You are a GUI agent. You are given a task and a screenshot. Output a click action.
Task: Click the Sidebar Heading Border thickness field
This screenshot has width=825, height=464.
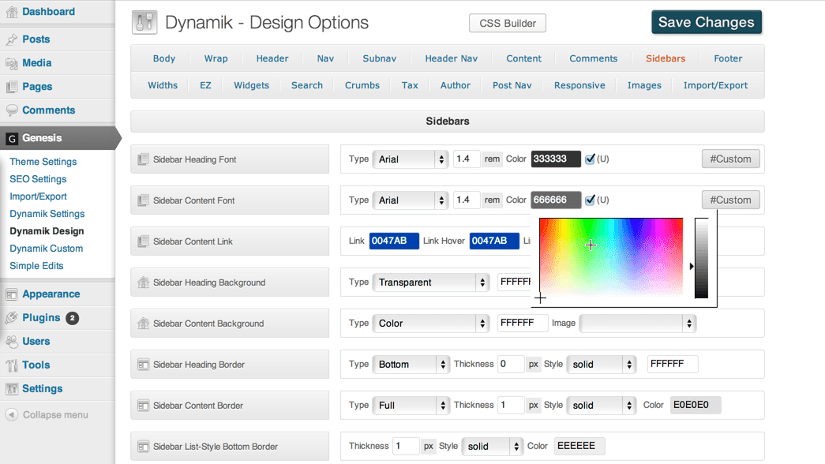click(x=511, y=365)
